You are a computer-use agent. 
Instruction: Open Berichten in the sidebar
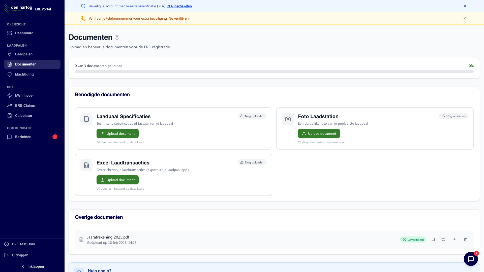point(23,137)
